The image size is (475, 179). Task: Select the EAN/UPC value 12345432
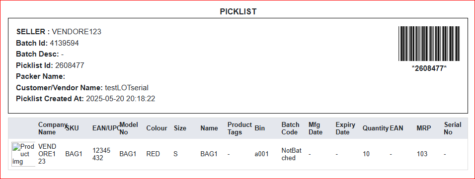pyautogui.click(x=101, y=154)
